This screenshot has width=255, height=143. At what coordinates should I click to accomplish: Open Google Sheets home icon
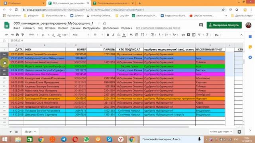[7, 25]
